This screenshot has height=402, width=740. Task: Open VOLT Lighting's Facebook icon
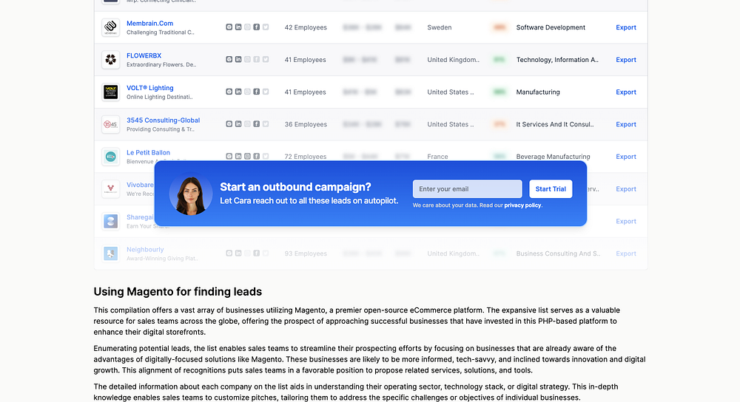pyautogui.click(x=256, y=92)
